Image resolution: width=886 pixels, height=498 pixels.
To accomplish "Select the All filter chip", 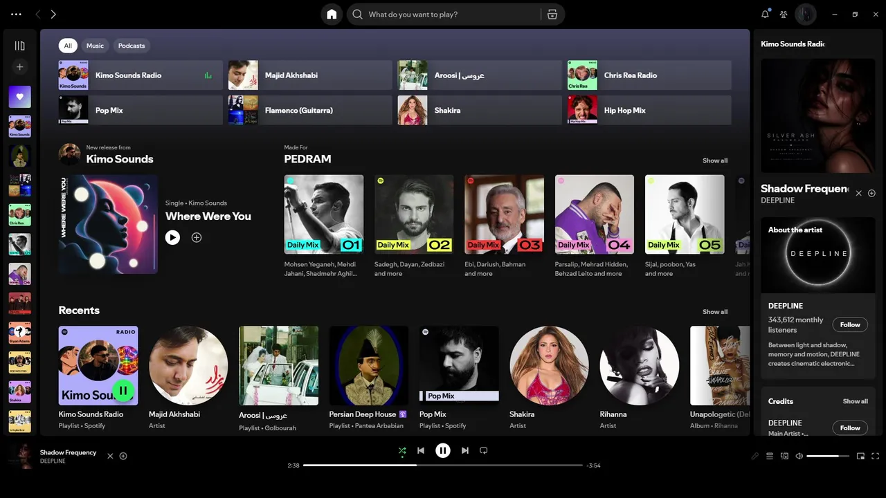I will point(68,46).
